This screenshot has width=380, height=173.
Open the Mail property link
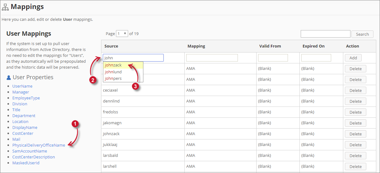coord(16,139)
